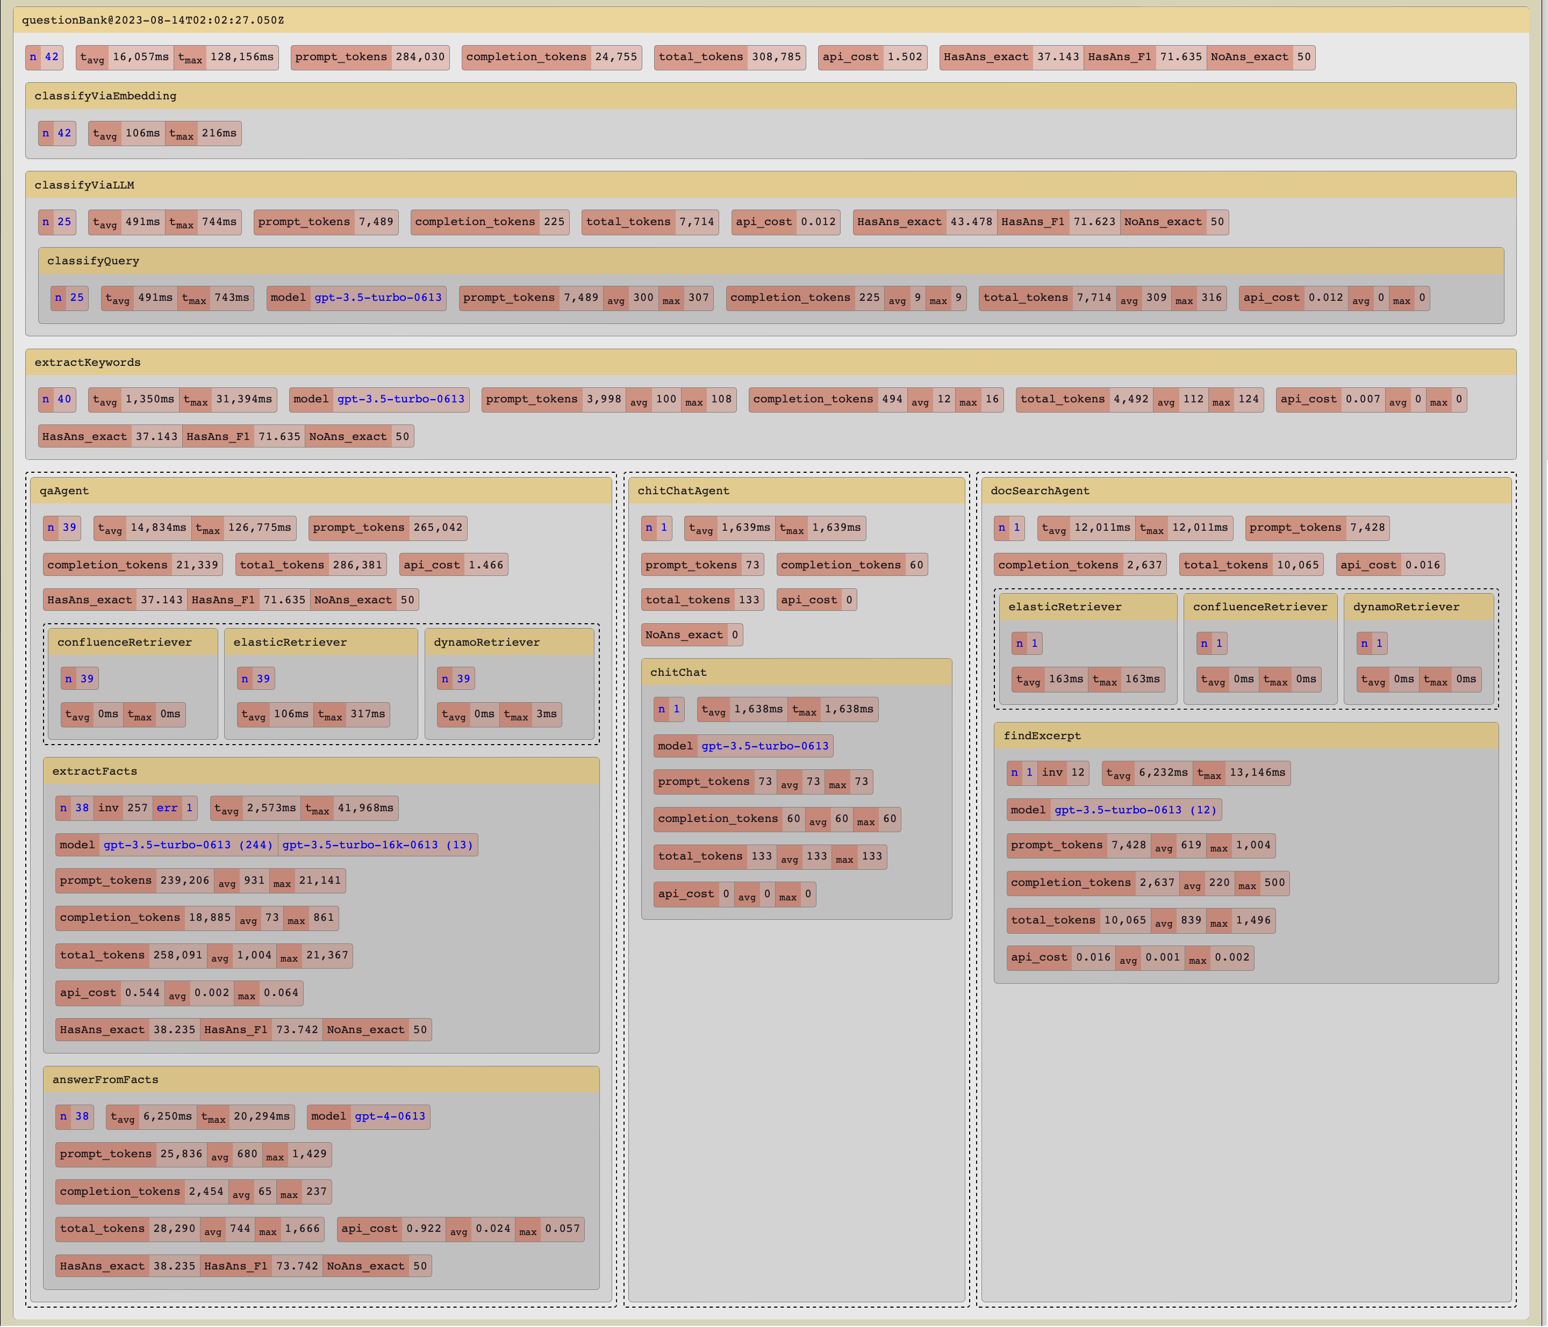Select the findExcerpt section header
The width and height of the screenshot is (1548, 1327).
pos(1042,735)
